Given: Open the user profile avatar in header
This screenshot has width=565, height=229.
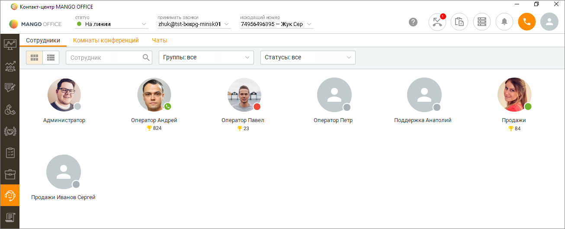Looking at the screenshot, I should 549,22.
